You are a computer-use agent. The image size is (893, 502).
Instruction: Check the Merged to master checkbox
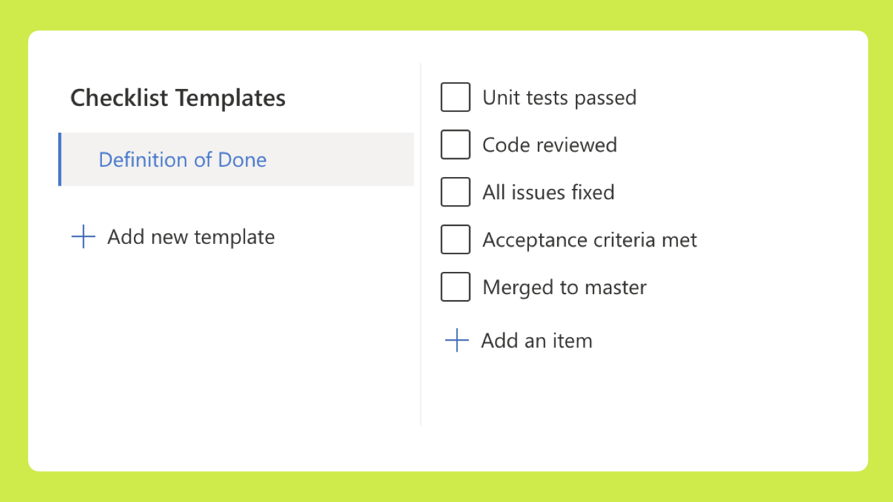(x=456, y=286)
